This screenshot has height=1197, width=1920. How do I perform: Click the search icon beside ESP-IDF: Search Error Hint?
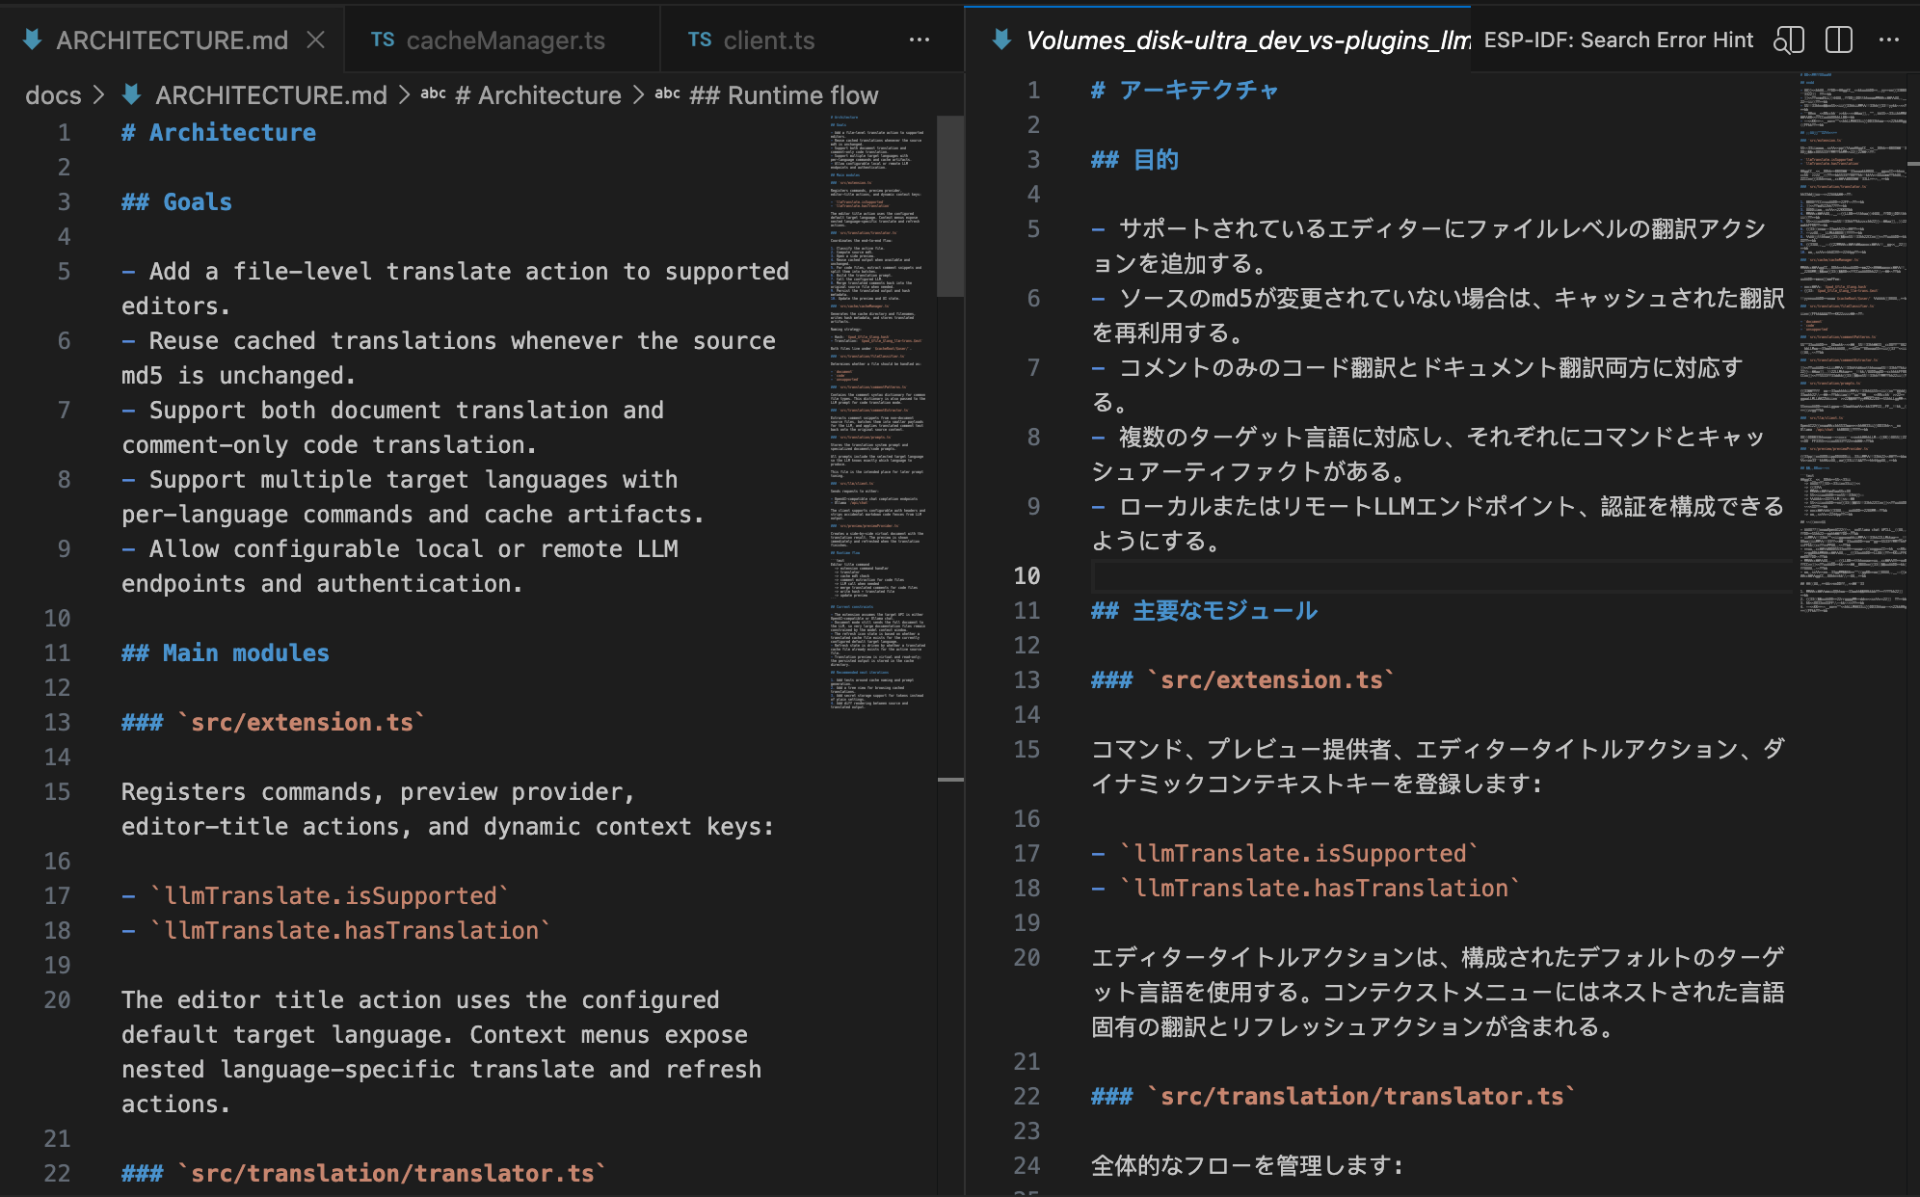click(1790, 40)
